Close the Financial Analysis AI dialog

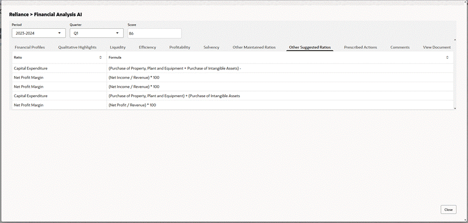click(448, 209)
